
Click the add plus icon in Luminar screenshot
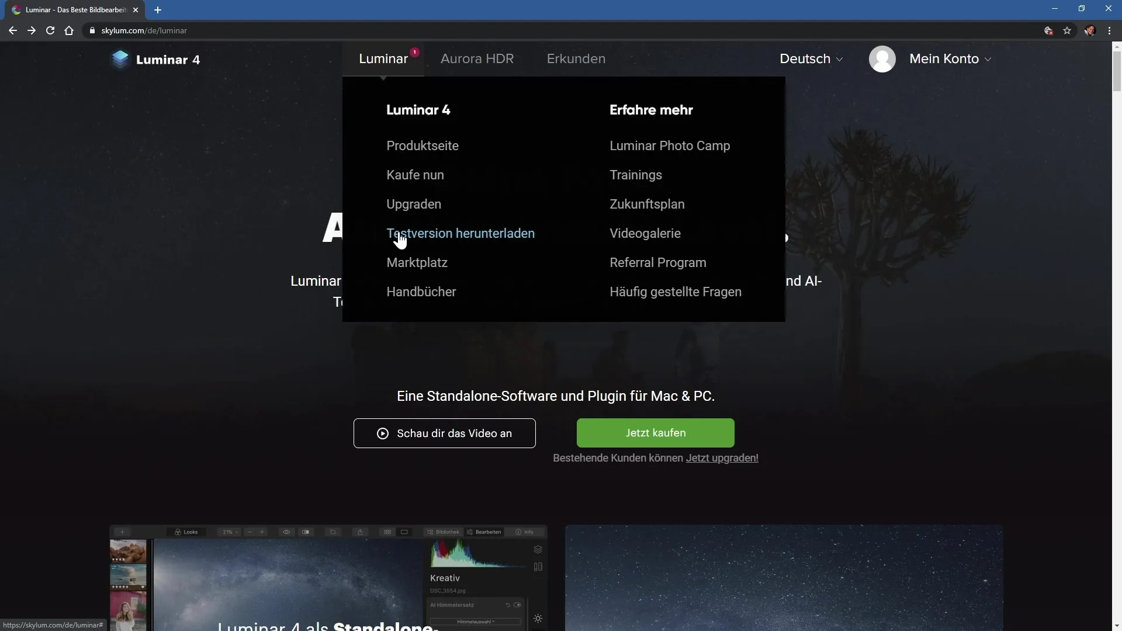122,532
